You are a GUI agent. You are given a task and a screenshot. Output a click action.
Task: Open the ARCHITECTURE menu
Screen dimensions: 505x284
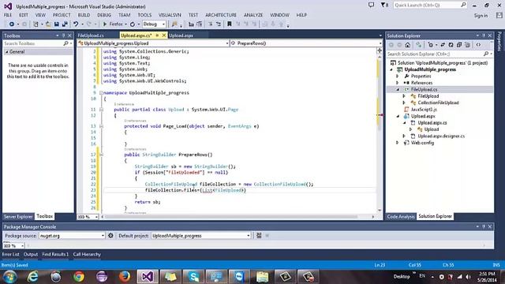pyautogui.click(x=221, y=15)
